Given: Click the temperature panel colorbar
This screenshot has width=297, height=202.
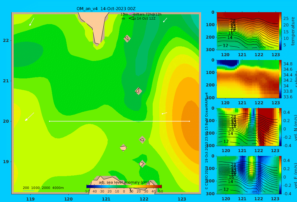Looking at the screenshot, I should 280,31.
